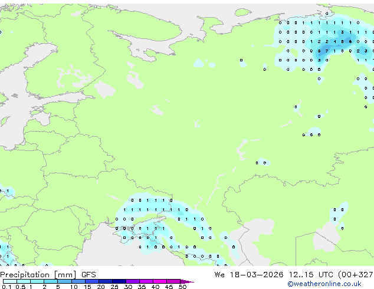
Task: Click legend scale label "25"
Action: pos(114,287)
